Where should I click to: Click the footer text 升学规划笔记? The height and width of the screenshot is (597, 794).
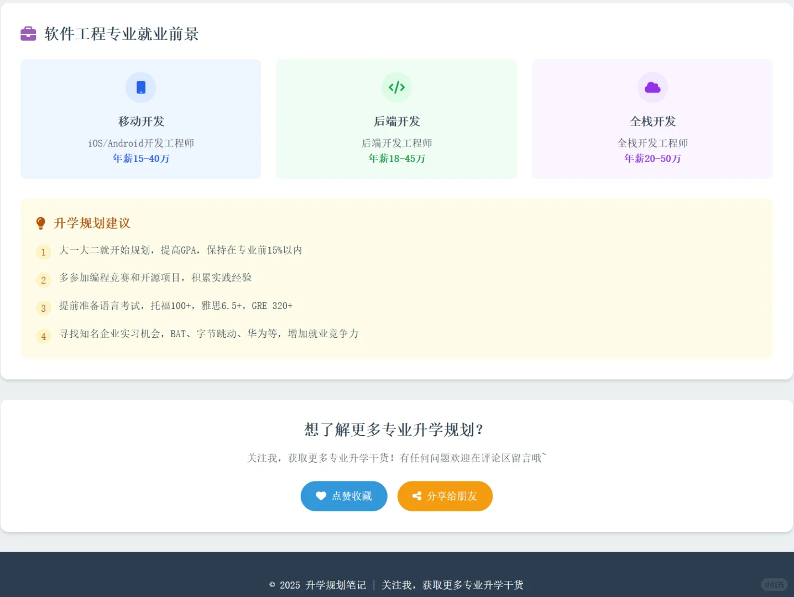pyautogui.click(x=336, y=585)
